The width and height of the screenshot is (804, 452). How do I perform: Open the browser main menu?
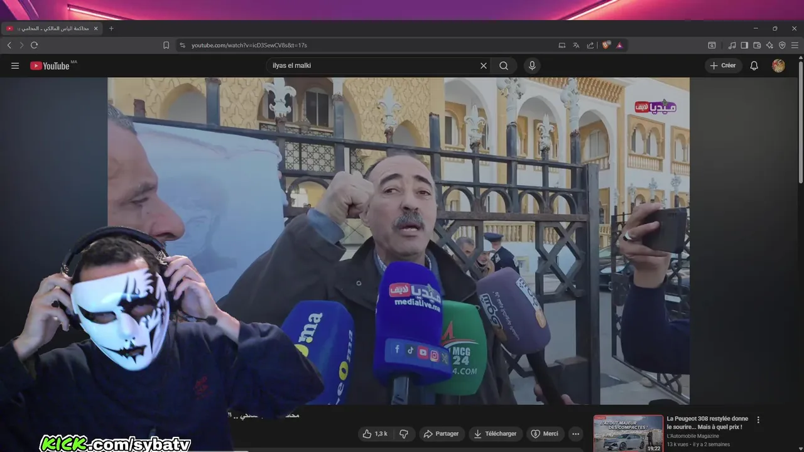(x=795, y=45)
